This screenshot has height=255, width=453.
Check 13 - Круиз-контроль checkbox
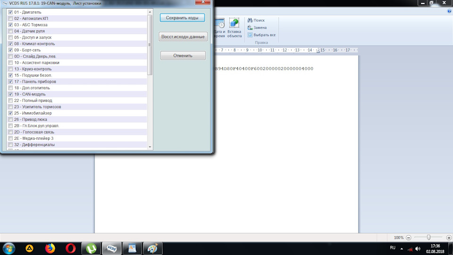(x=10, y=69)
